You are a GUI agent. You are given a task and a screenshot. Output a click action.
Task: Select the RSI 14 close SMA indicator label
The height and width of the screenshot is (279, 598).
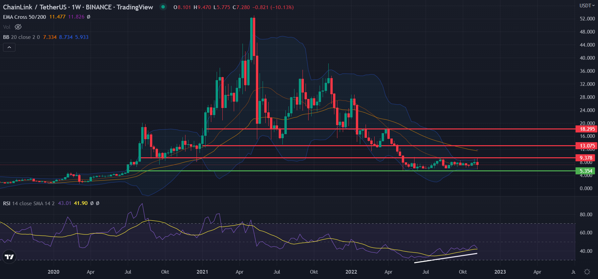29,203
